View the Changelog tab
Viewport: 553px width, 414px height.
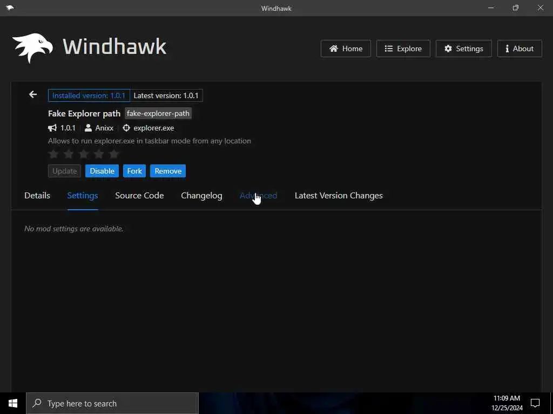click(201, 195)
